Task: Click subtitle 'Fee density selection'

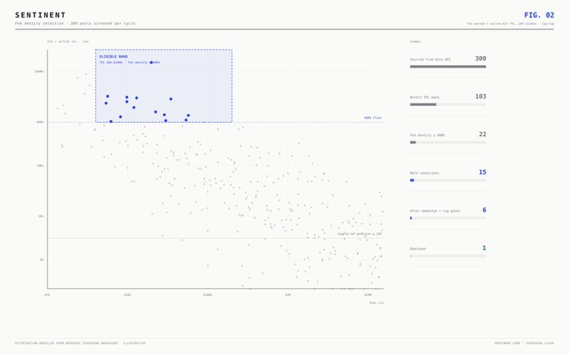Action: [x=40, y=23]
